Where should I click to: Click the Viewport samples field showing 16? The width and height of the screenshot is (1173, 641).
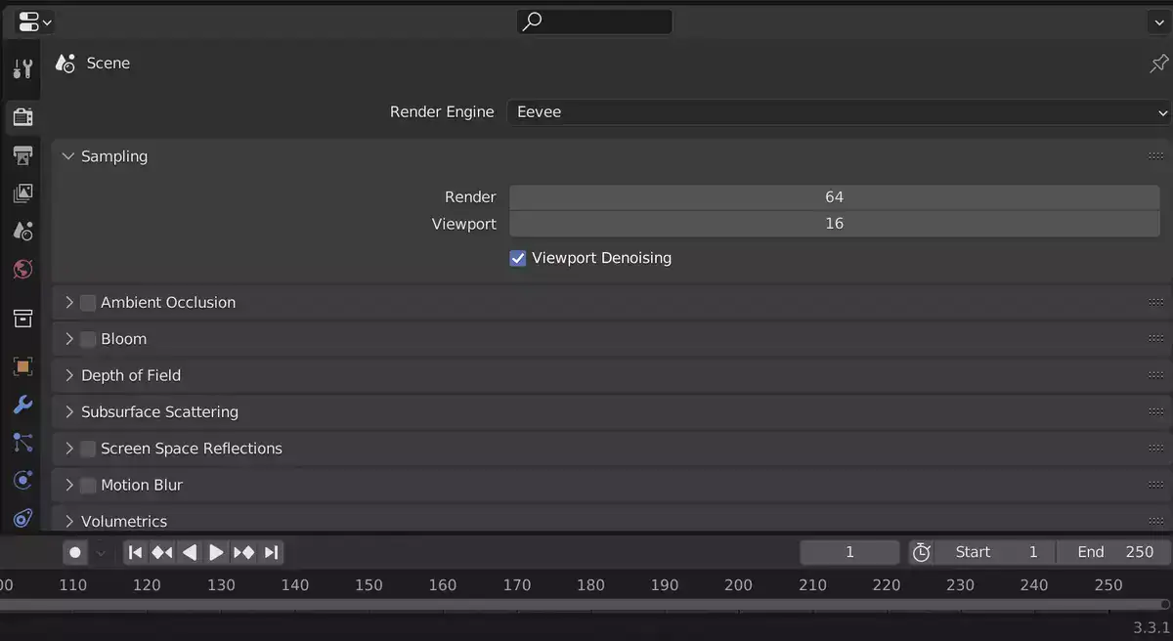(x=834, y=224)
